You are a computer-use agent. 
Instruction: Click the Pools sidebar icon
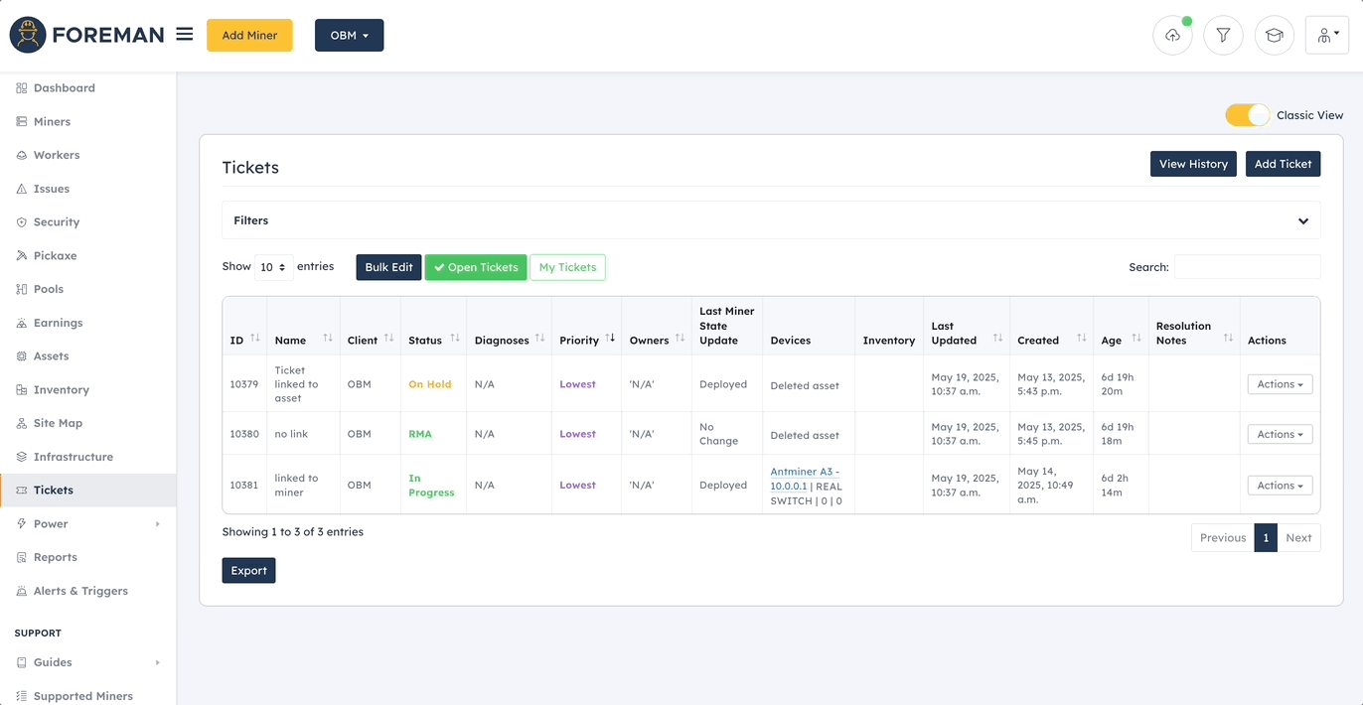point(22,289)
